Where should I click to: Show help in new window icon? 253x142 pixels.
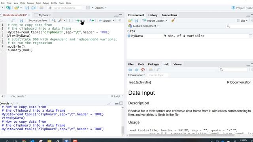click(159, 69)
